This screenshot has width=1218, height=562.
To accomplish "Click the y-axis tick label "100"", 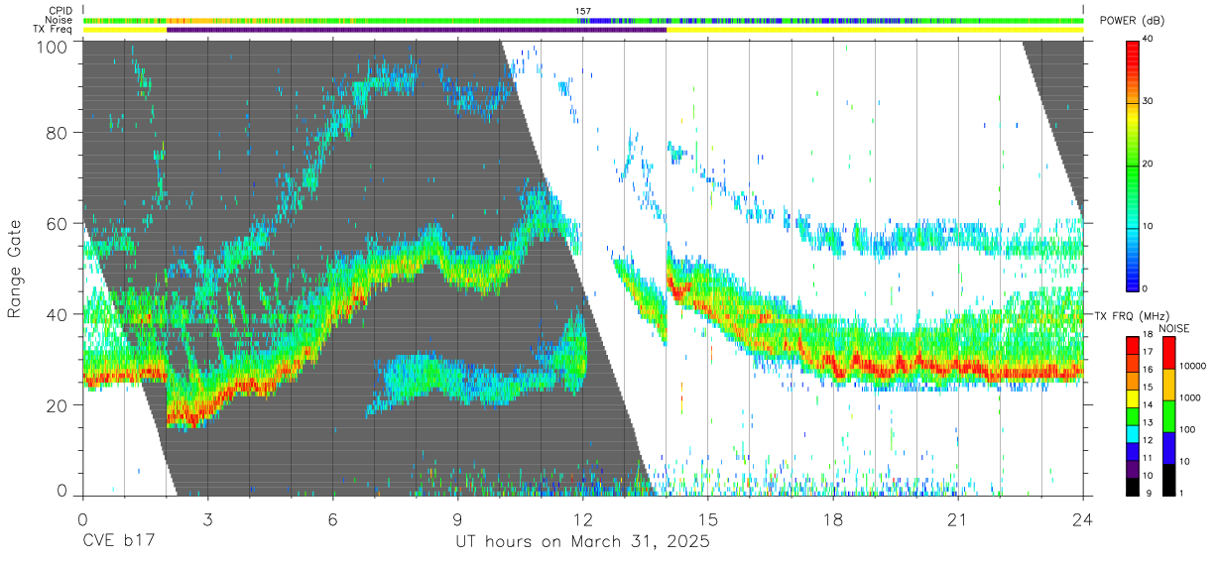I will pyautogui.click(x=53, y=46).
